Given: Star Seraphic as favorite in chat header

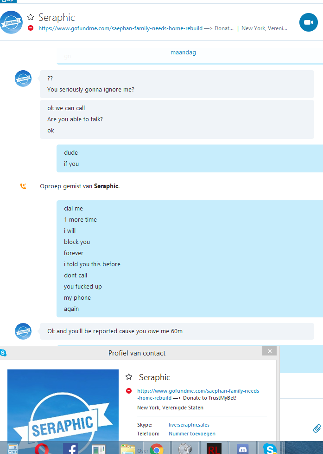Looking at the screenshot, I should click(31, 17).
